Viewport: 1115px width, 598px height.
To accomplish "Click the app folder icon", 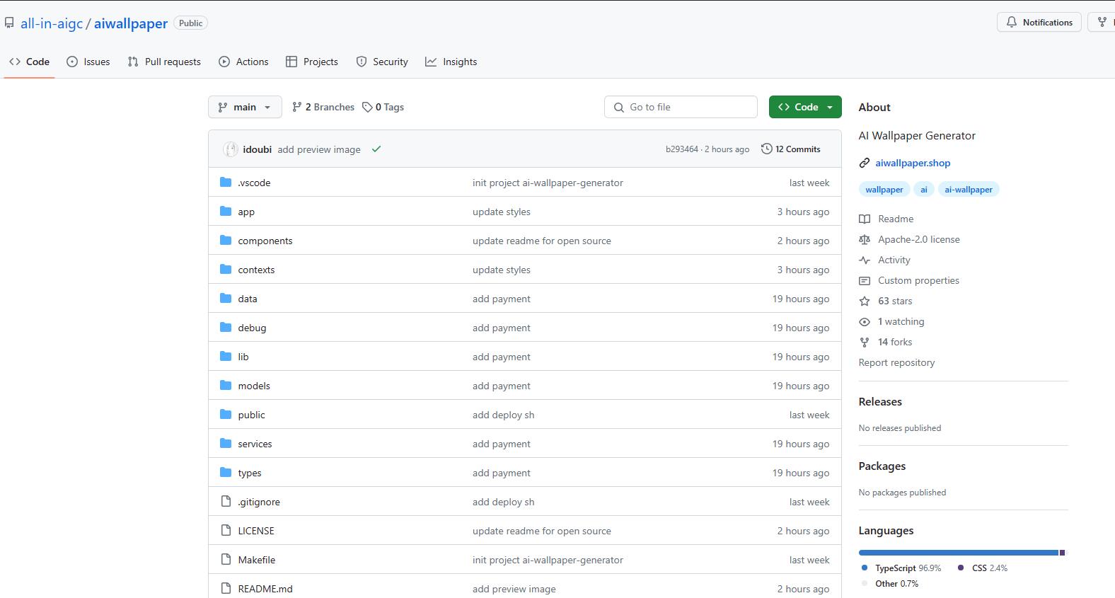I will click(x=226, y=212).
